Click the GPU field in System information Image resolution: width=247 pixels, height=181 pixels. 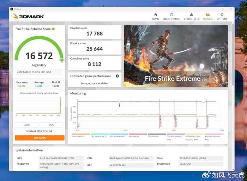pos(61,158)
